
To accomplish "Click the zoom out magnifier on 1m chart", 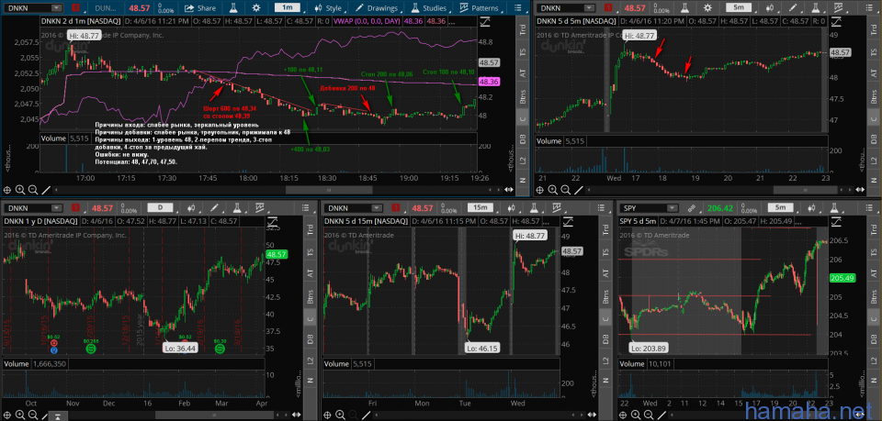I will (33, 190).
